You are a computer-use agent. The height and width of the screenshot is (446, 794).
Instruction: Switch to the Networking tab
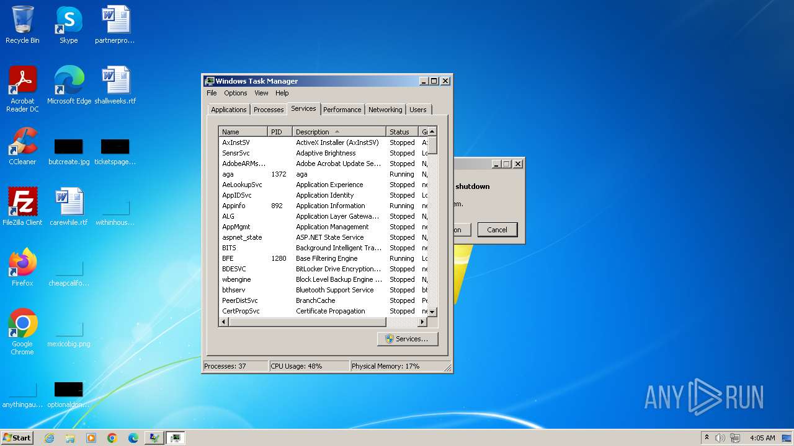[385, 110]
